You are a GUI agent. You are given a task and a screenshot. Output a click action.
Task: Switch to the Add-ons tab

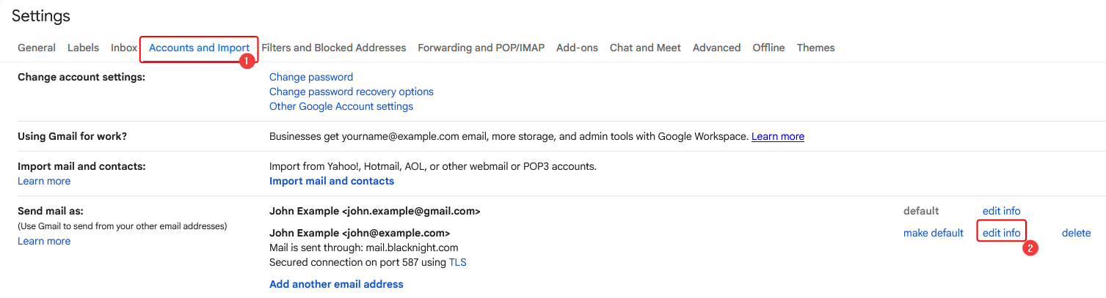point(577,48)
